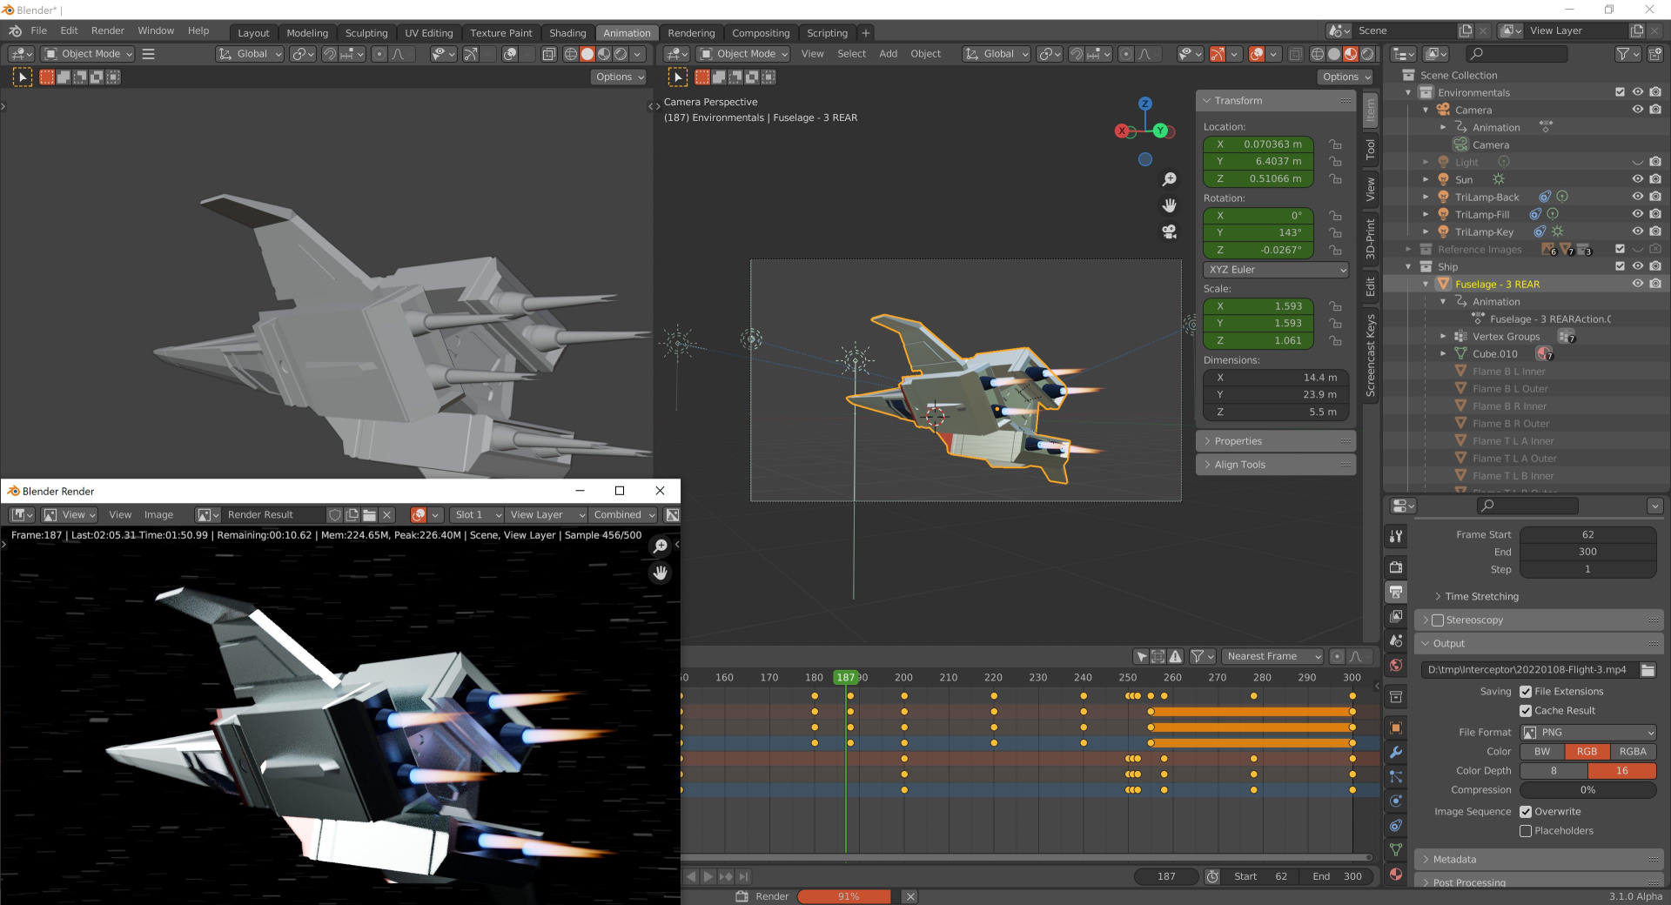Open the Tool settings properties tab icon
Viewport: 1671px width, 905px height.
pyautogui.click(x=1396, y=536)
